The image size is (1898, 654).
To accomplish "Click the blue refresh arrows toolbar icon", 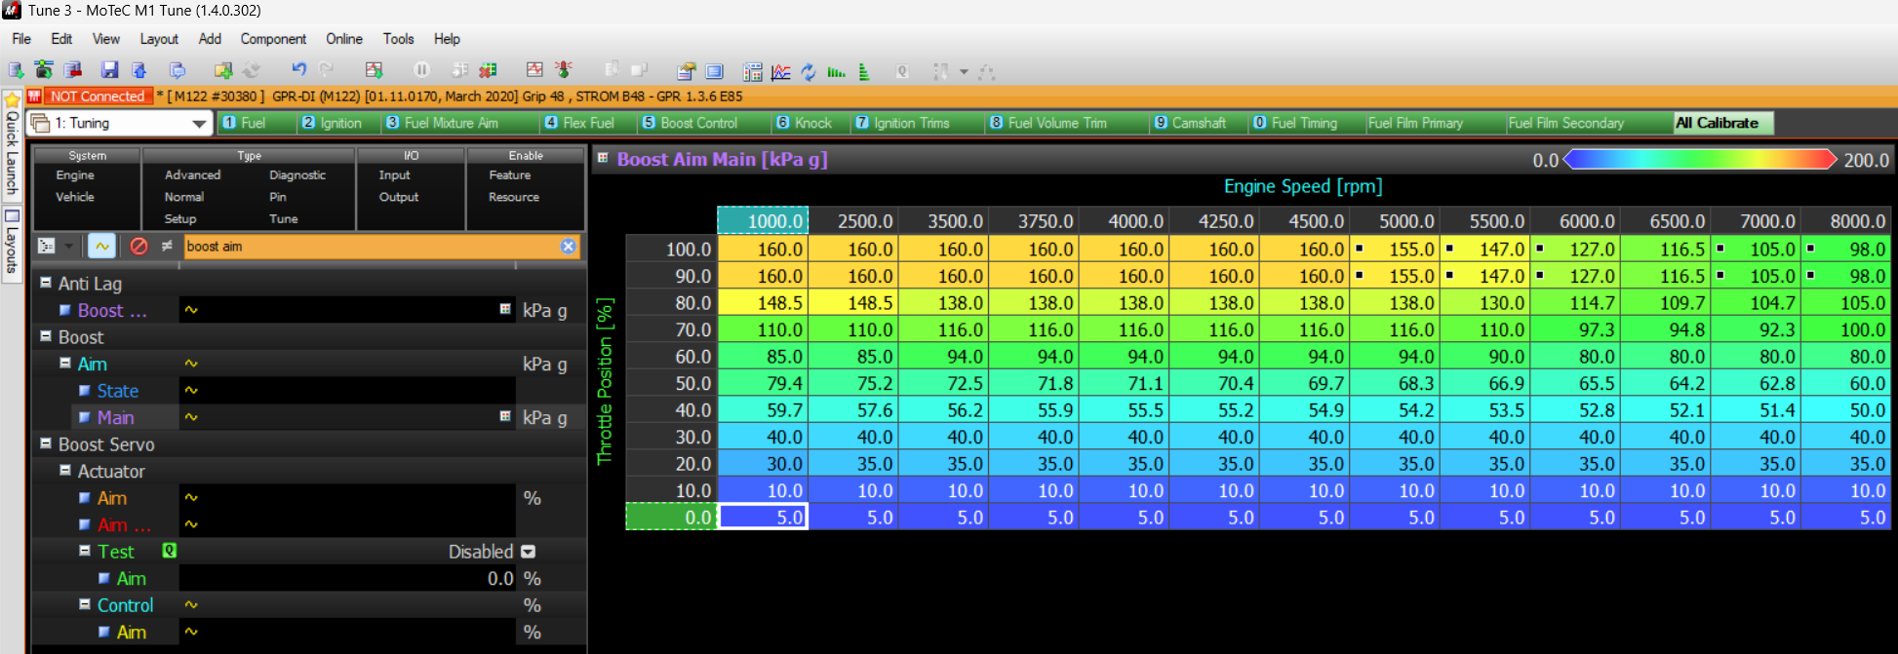I will pyautogui.click(x=808, y=71).
